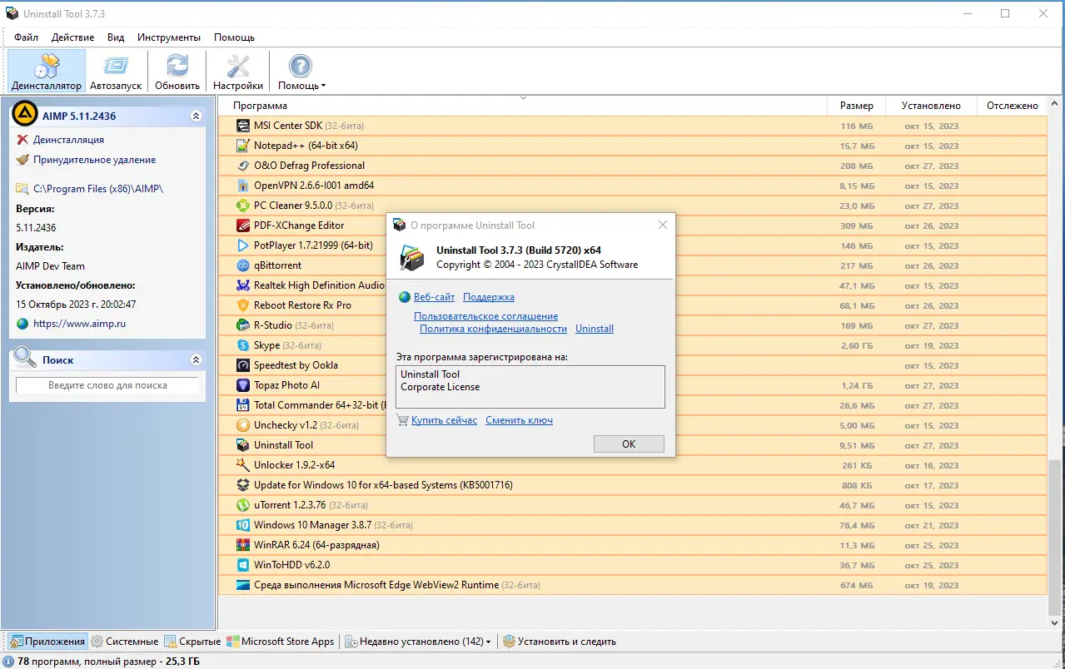The height and width of the screenshot is (669, 1065).
Task: Click the magnifier icon of Поиск panel
Action: click(x=25, y=359)
